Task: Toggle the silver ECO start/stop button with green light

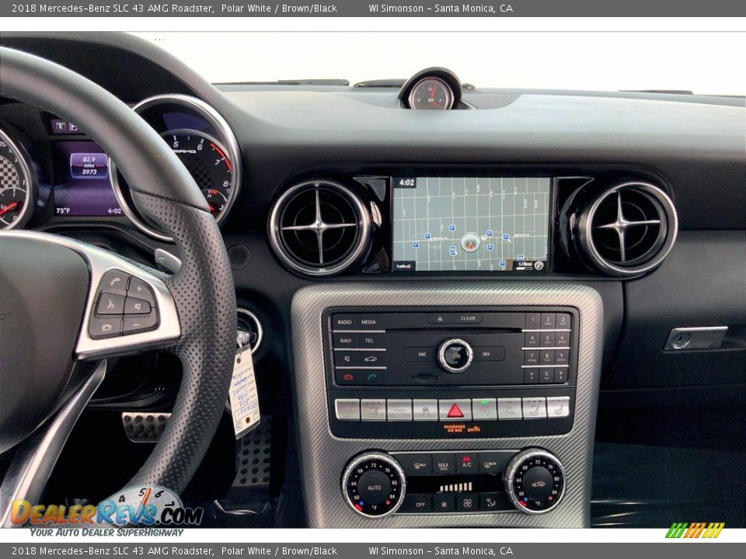Action: (484, 410)
